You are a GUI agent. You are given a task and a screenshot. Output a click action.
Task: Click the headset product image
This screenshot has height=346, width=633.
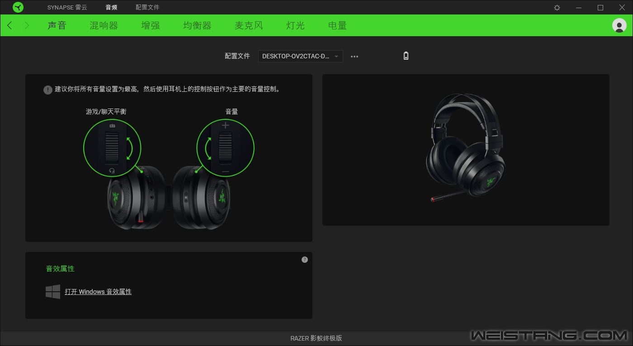(465, 148)
